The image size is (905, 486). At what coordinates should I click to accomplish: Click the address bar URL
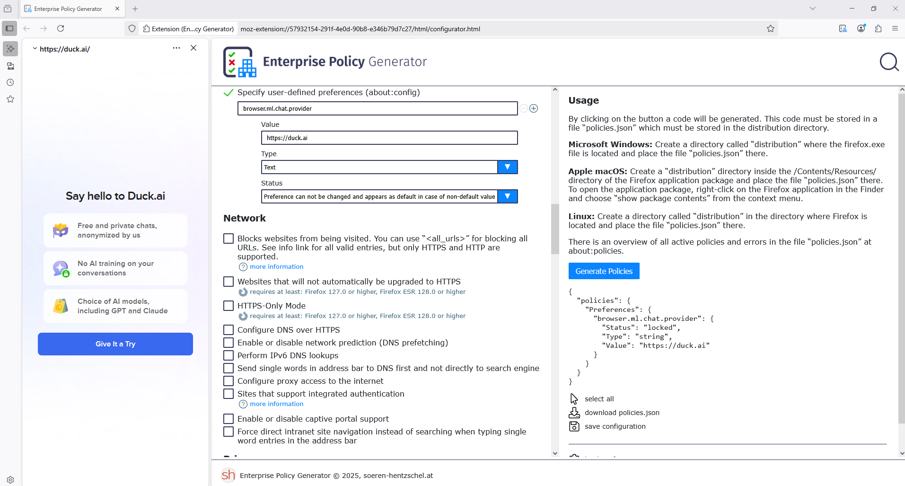[360, 29]
